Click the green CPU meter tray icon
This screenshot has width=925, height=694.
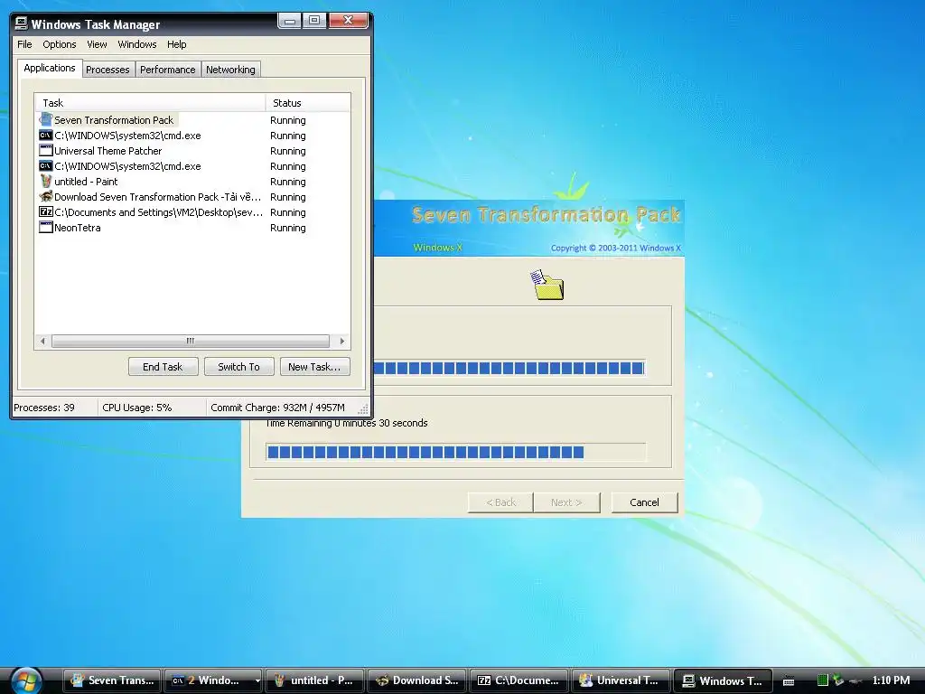click(822, 680)
